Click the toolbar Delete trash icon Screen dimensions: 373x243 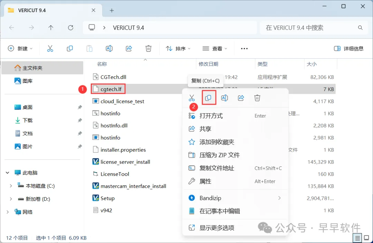pos(149,49)
